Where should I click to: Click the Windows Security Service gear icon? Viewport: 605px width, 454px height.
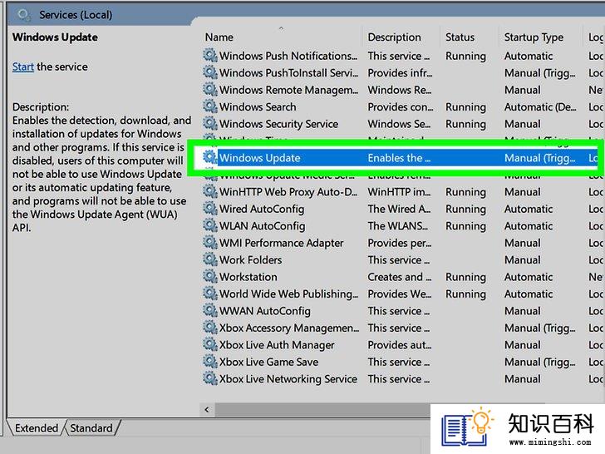point(210,124)
